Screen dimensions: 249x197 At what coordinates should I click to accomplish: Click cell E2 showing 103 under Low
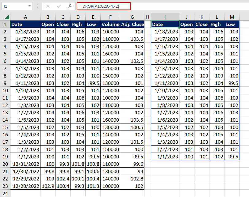93,32
